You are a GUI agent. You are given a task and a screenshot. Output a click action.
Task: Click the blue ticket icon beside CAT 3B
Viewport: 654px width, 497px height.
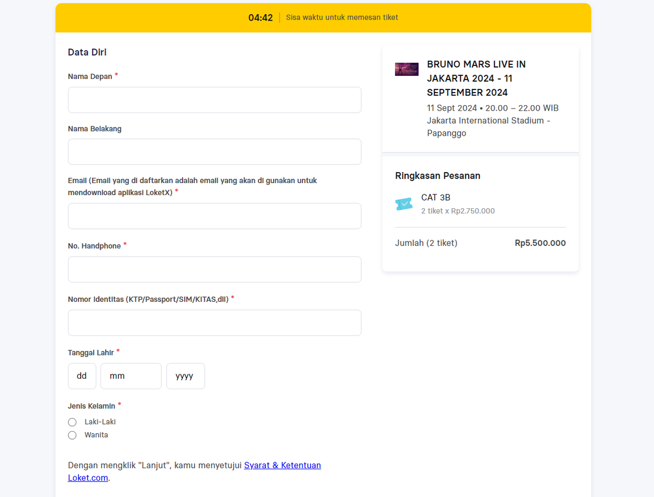click(404, 204)
